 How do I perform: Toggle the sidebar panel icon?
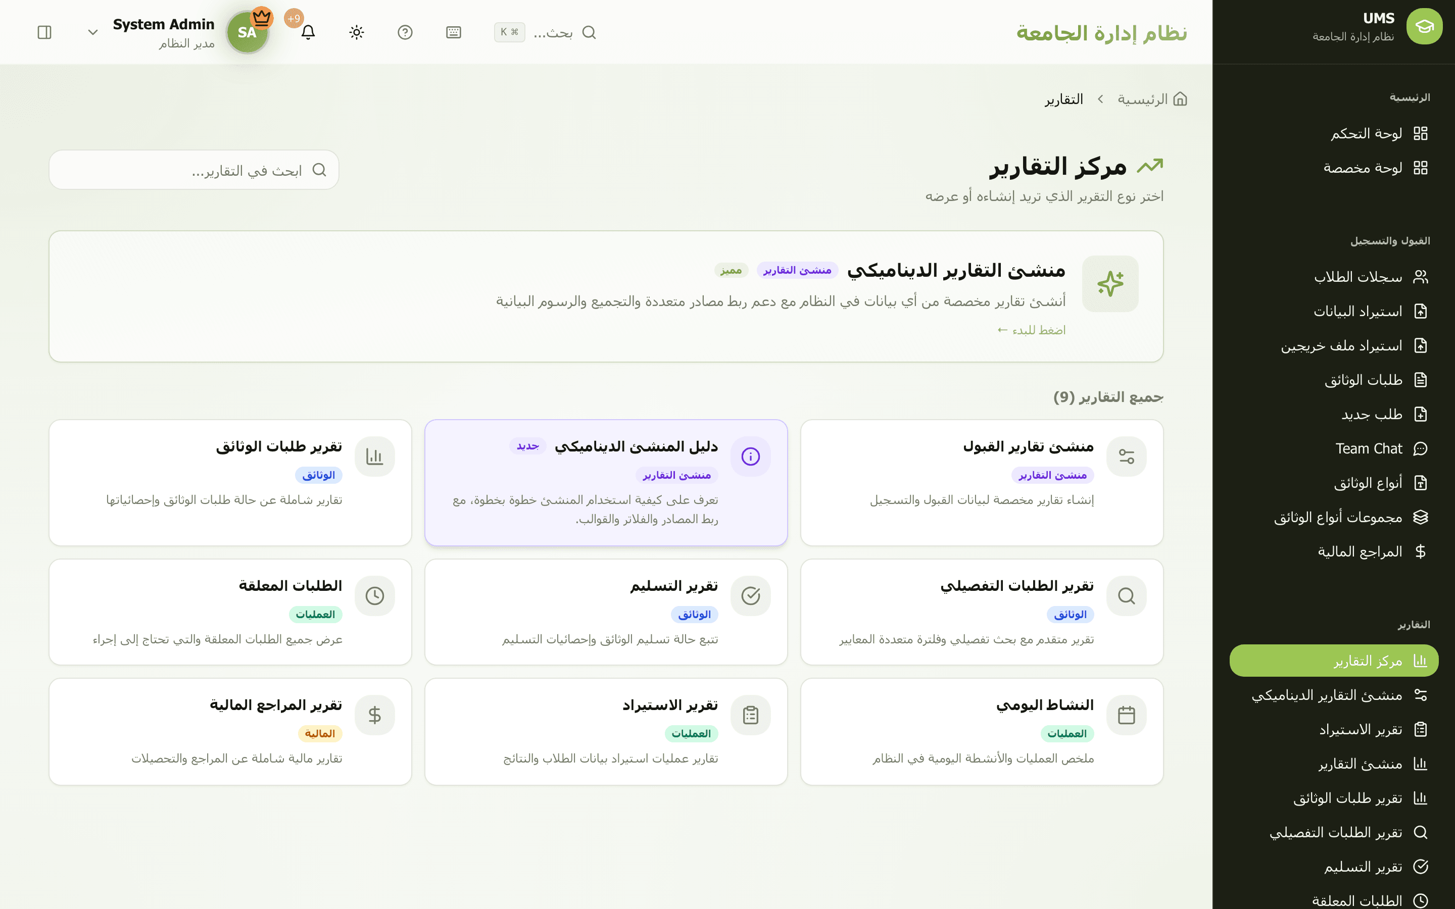click(44, 32)
